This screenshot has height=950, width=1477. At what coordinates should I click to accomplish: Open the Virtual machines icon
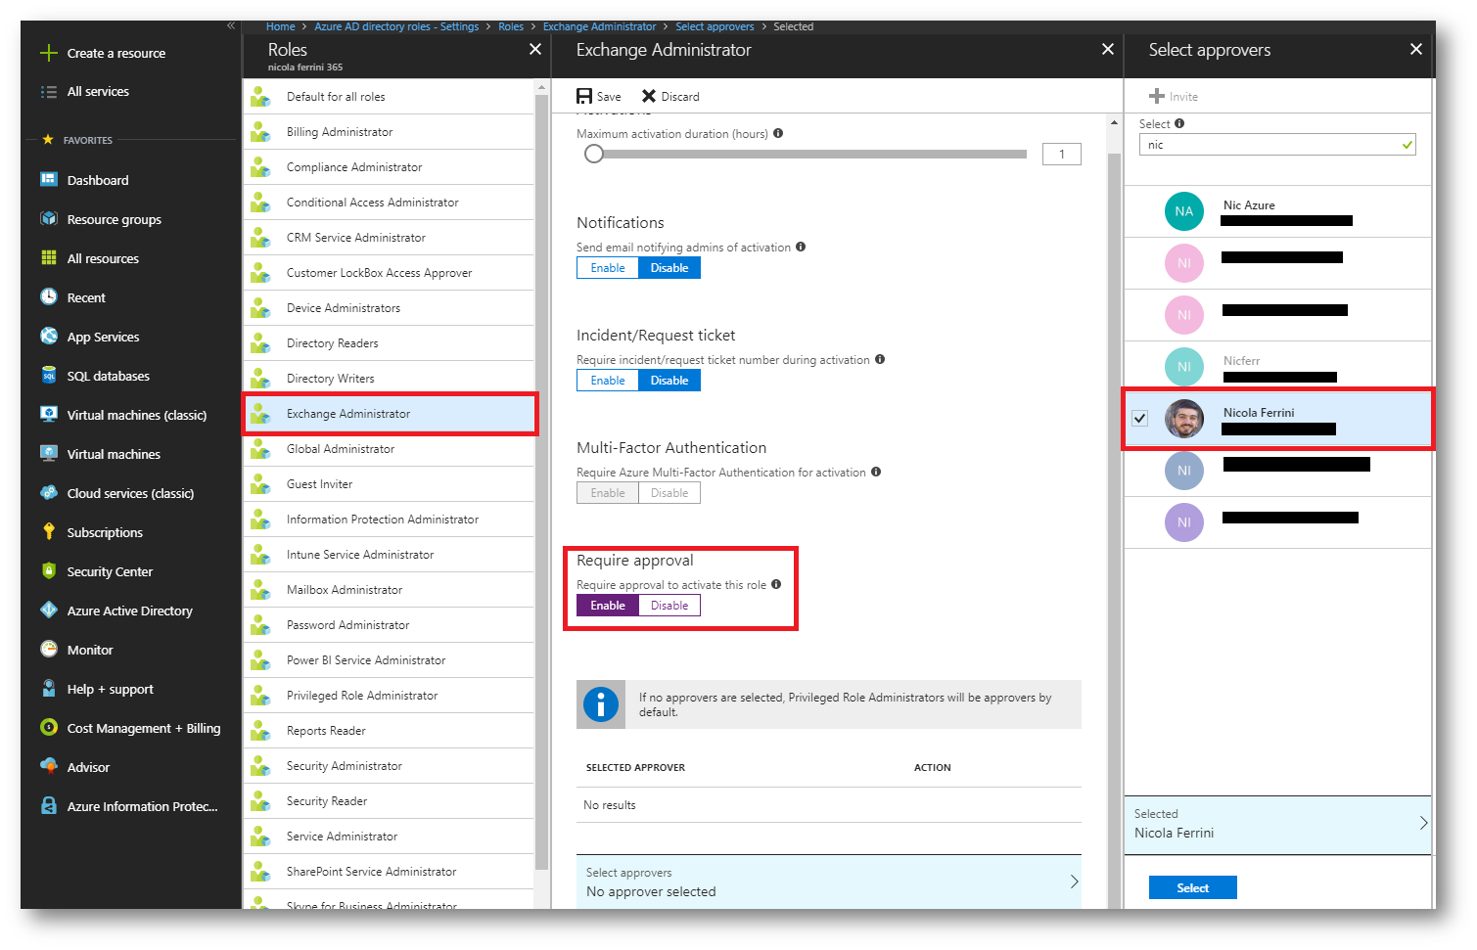pos(48,454)
